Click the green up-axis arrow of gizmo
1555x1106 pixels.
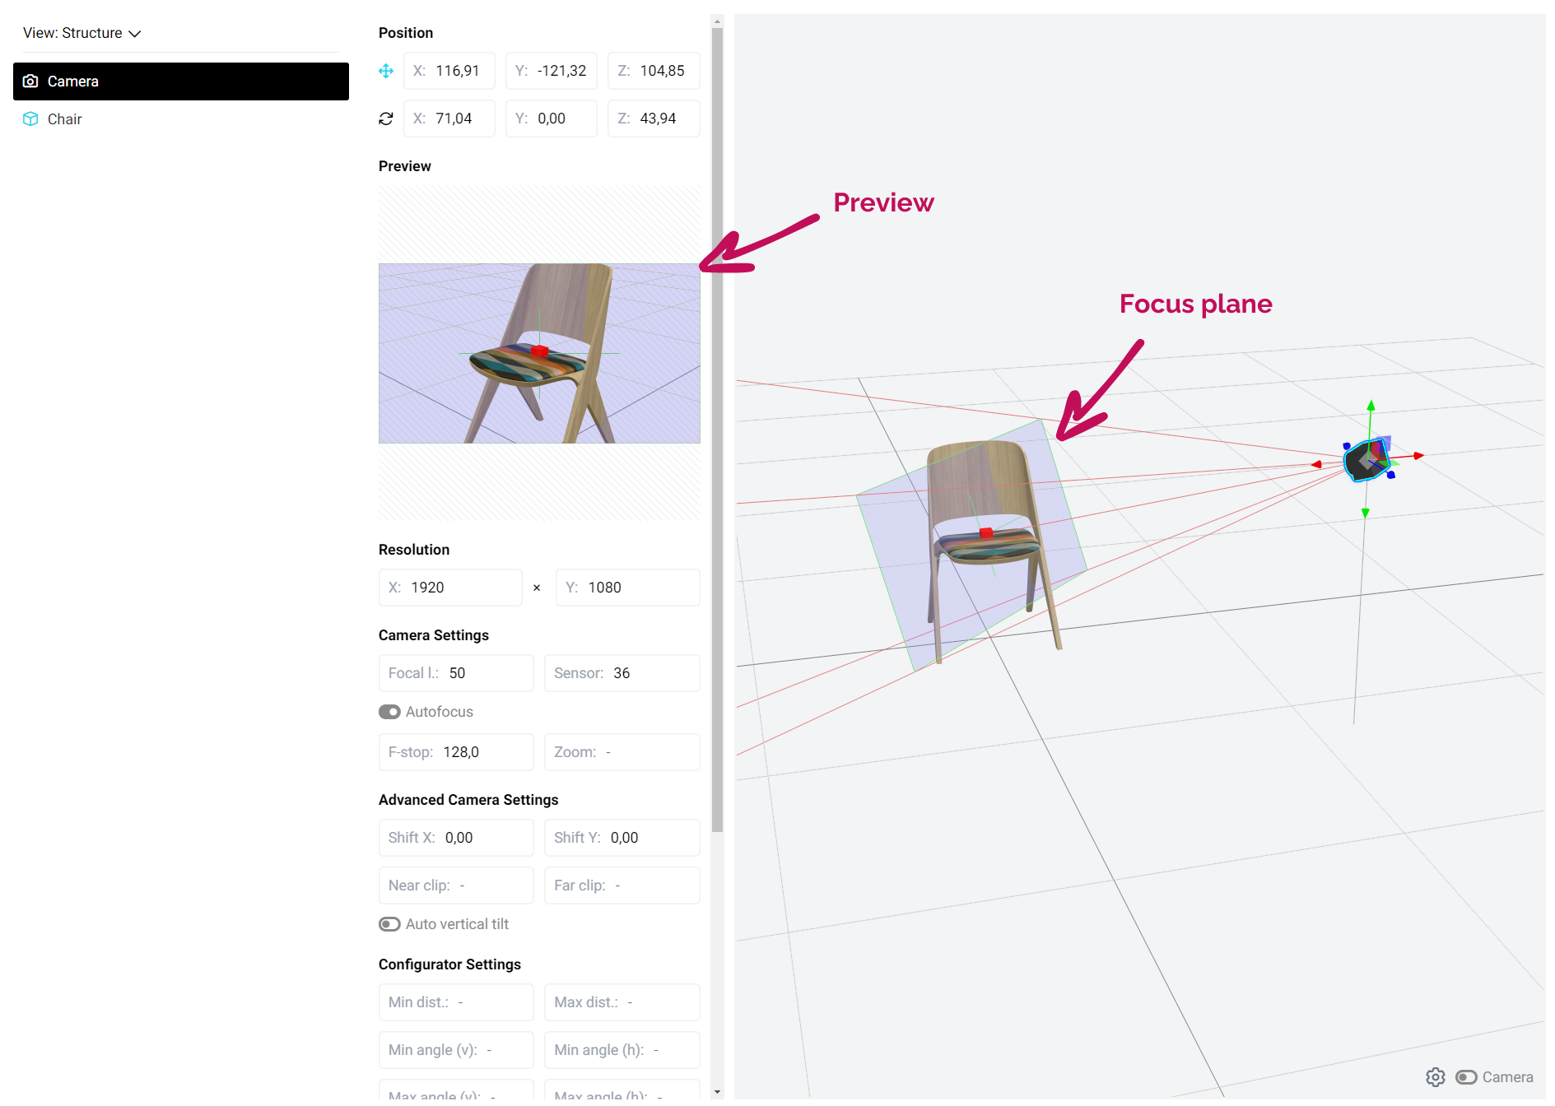(x=1371, y=406)
